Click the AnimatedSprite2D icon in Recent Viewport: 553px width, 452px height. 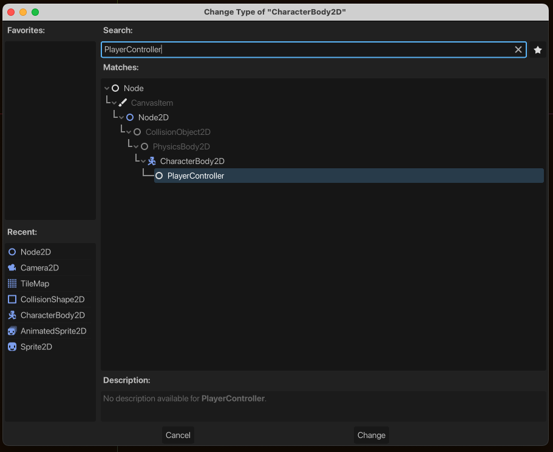coord(12,331)
